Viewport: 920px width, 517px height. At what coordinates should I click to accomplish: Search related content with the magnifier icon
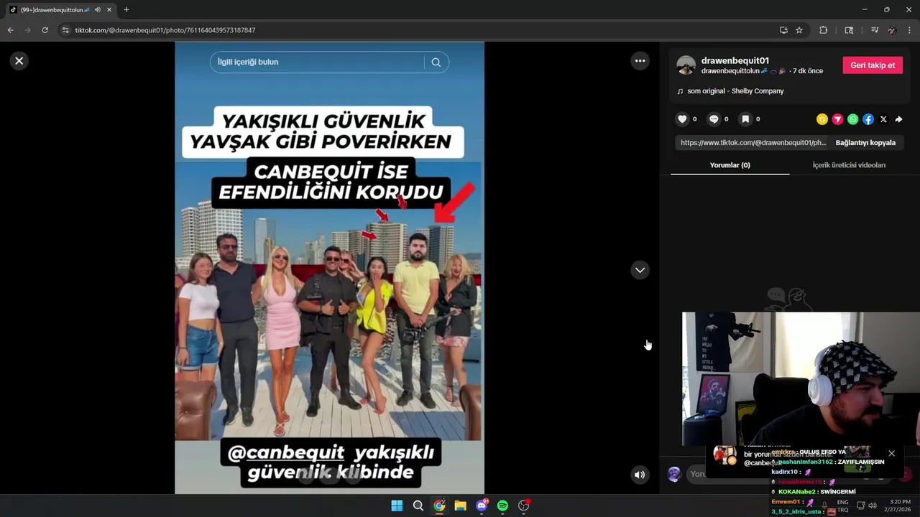click(x=436, y=62)
